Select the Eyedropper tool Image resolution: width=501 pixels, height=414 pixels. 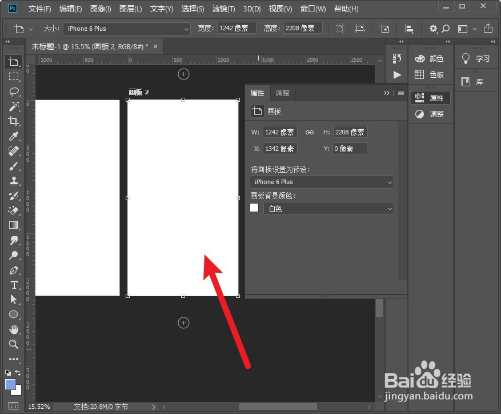(x=13, y=136)
